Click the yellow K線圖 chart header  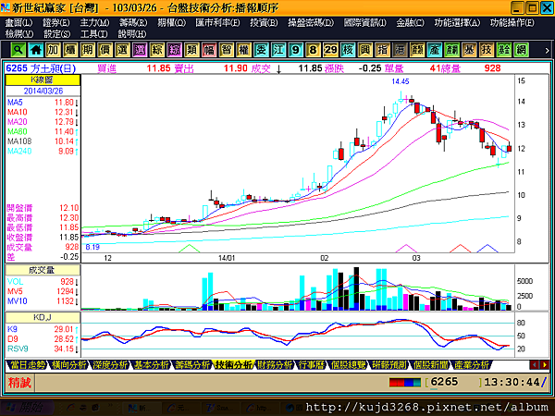tap(43, 80)
